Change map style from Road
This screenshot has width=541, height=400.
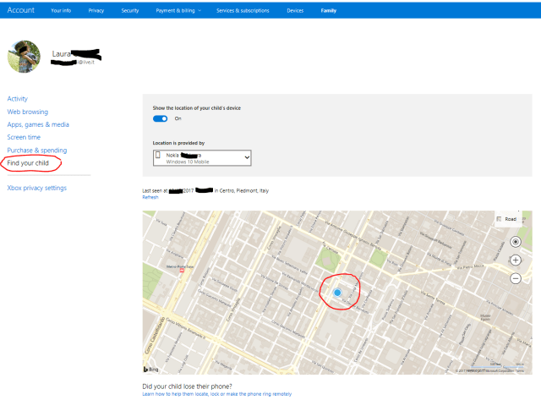coord(507,219)
